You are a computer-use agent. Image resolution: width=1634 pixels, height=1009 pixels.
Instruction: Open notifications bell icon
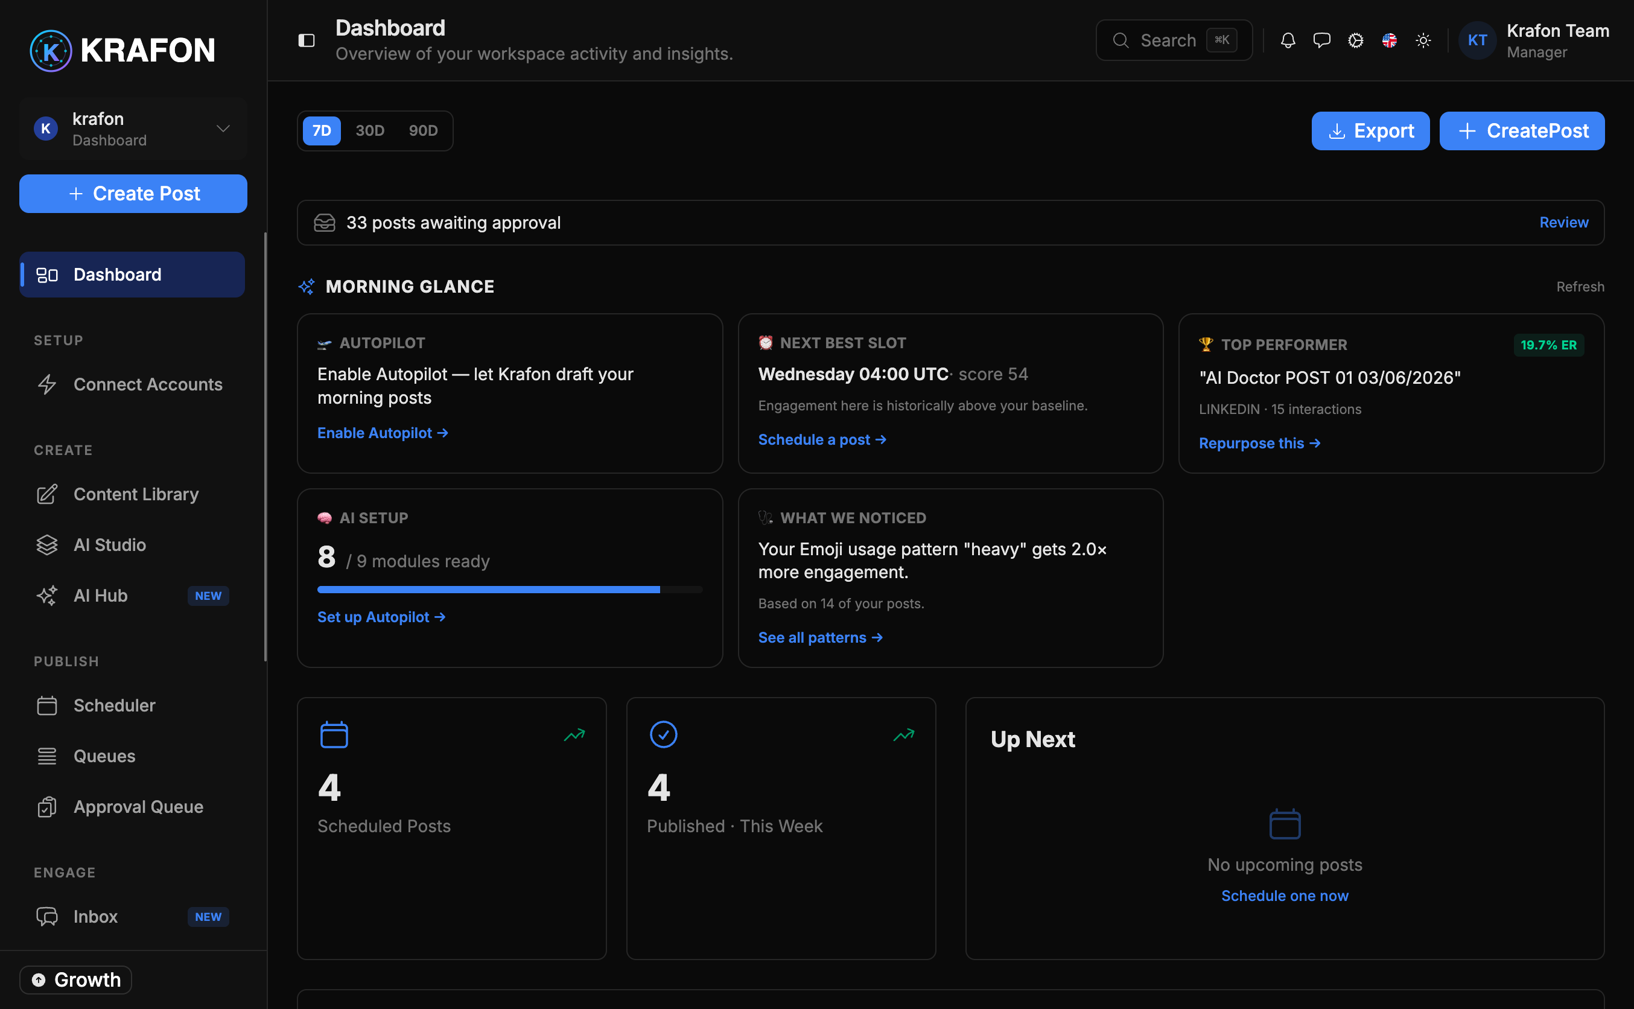[1288, 40]
